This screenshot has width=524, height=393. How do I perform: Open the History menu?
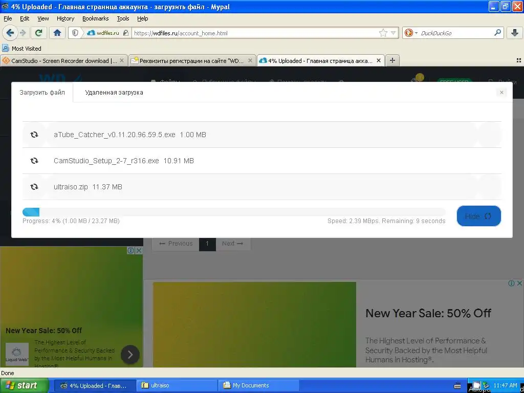click(x=65, y=18)
